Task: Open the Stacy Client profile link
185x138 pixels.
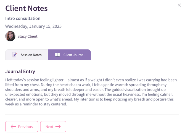Action: (x=27, y=36)
